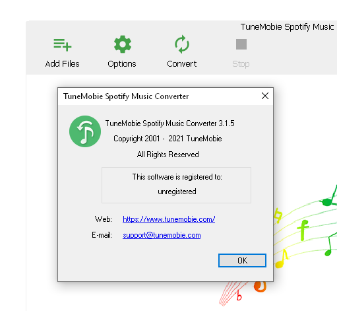
Task: Click the 'E-mail:' label
Action: point(102,235)
